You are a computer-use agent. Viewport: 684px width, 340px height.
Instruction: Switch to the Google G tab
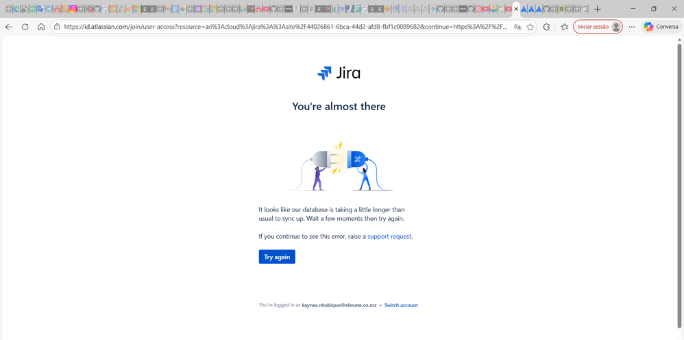[206, 9]
